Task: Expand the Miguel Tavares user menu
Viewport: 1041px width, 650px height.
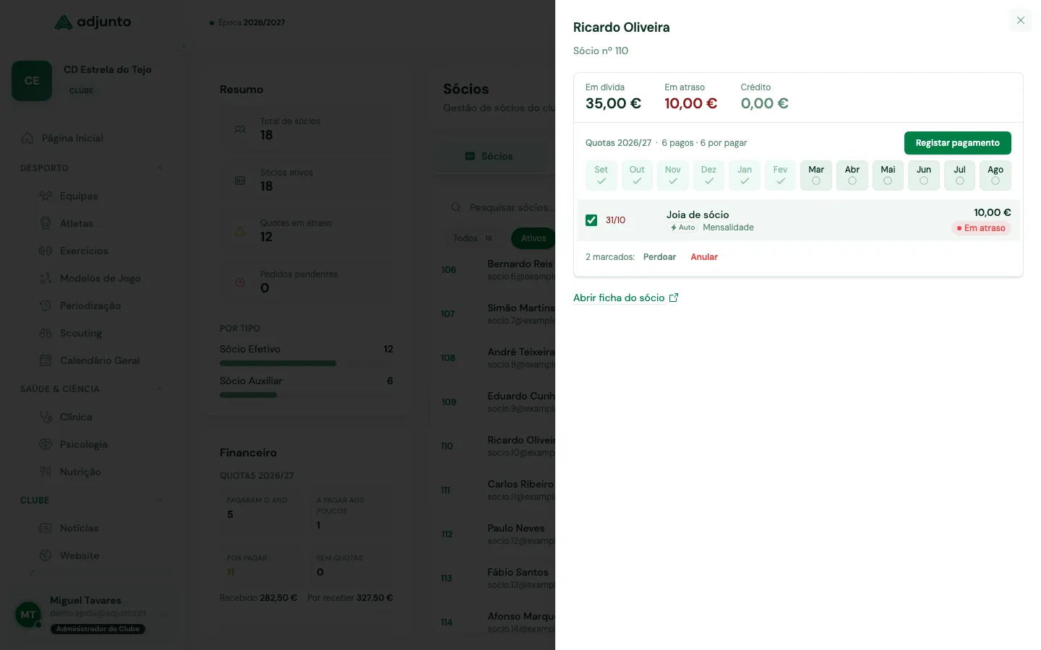Action: click(x=165, y=614)
